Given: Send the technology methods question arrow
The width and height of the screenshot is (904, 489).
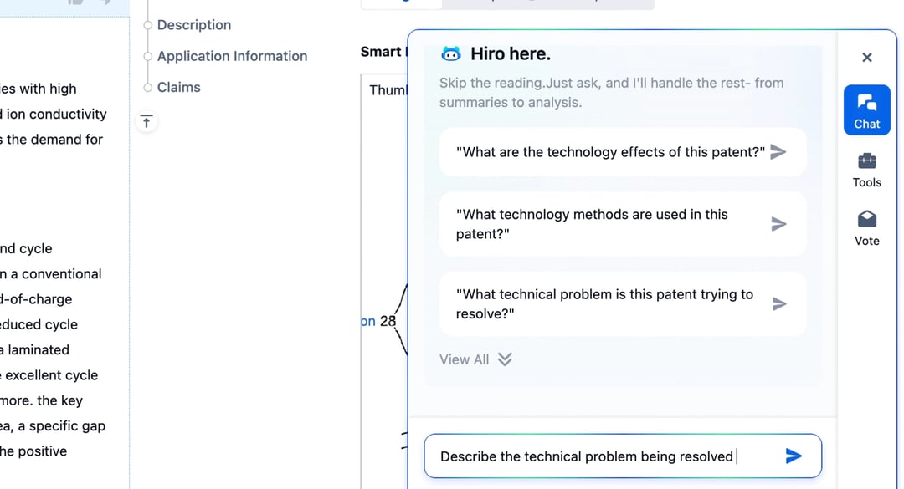Looking at the screenshot, I should [x=779, y=224].
